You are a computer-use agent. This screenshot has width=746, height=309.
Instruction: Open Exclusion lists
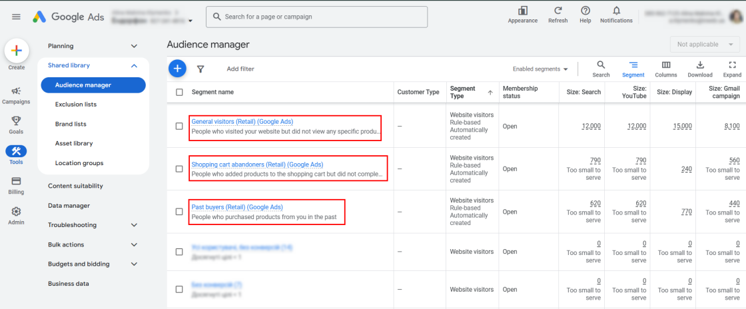(x=76, y=104)
